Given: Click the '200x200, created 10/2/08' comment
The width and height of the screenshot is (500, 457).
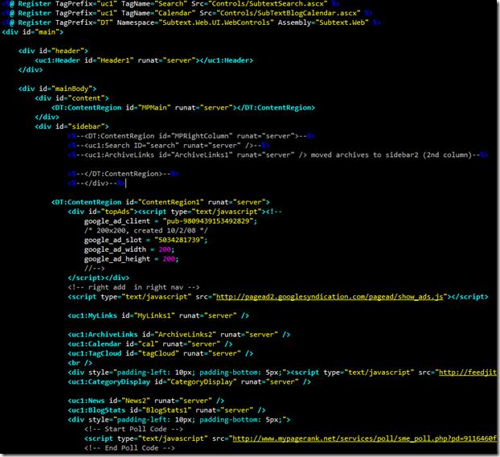Looking at the screenshot, I should tap(146, 231).
